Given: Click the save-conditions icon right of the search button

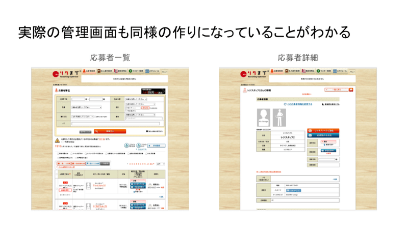Looking at the screenshot, I should pyautogui.click(x=147, y=131).
